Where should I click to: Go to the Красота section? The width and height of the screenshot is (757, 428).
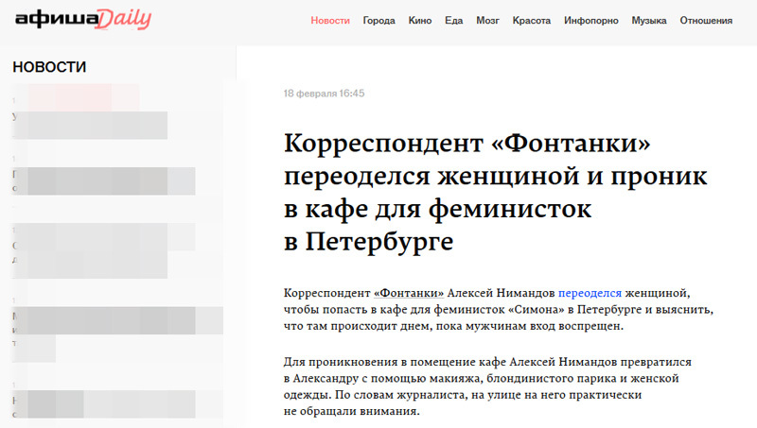tap(532, 21)
